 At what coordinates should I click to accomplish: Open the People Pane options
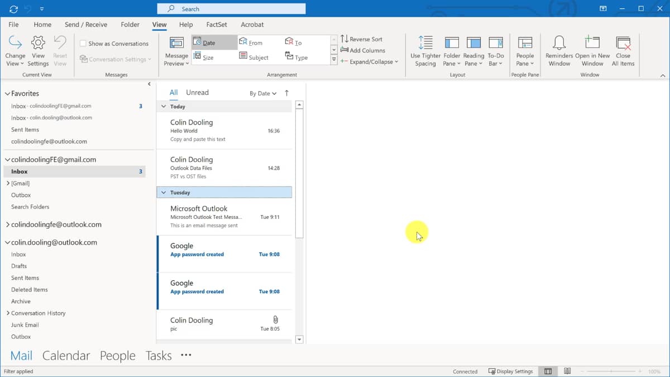(x=525, y=51)
